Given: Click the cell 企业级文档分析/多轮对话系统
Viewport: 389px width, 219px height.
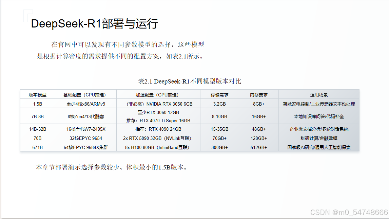Looking at the screenshot, I should pos(319,129).
